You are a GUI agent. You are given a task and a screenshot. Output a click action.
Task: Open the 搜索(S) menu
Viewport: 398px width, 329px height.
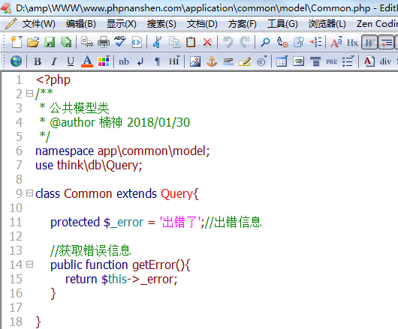[161, 24]
